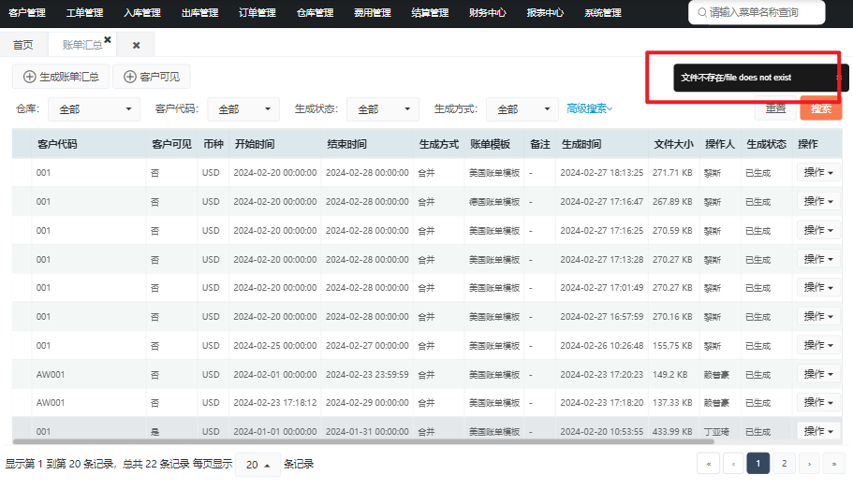Click the 155.75 KB file size cell
The width and height of the screenshot is (853, 489).
(672, 346)
